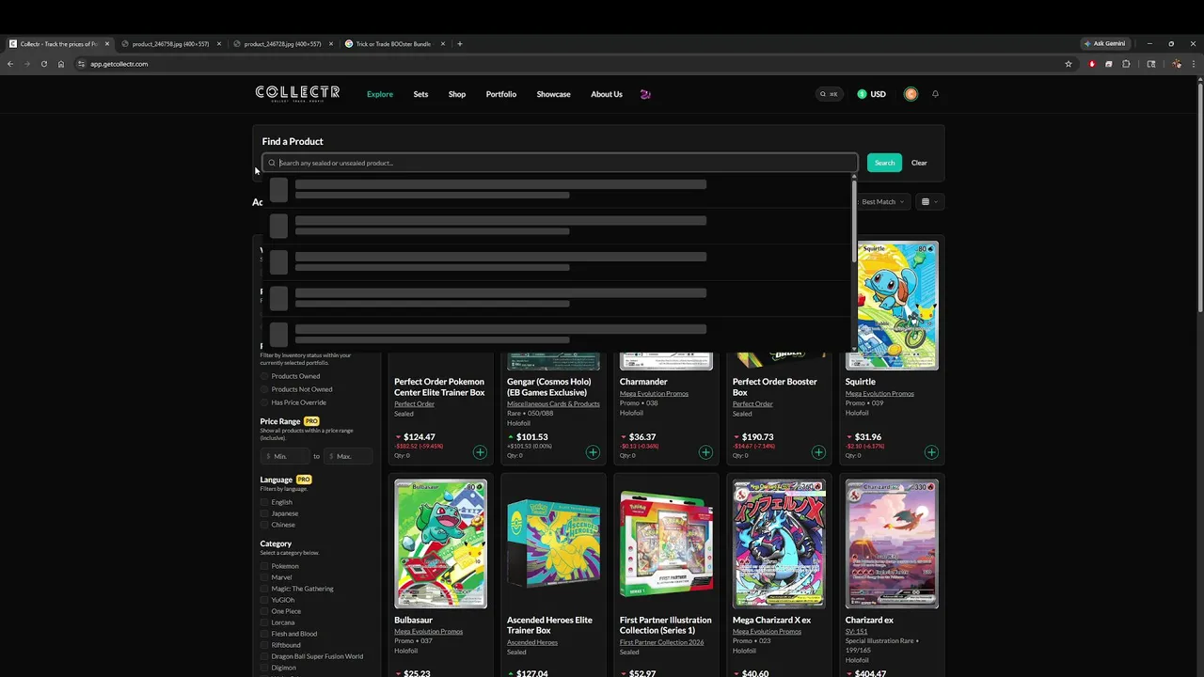The image size is (1204, 677).
Task: Check Magic: The Gathering category
Action: click(x=264, y=589)
